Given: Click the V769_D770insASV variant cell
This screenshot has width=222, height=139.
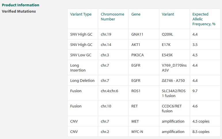Looking at the screenshot, I should click(174, 68).
